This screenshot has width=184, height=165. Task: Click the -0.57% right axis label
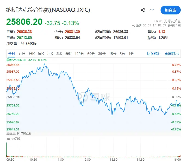(x=176, y=122)
